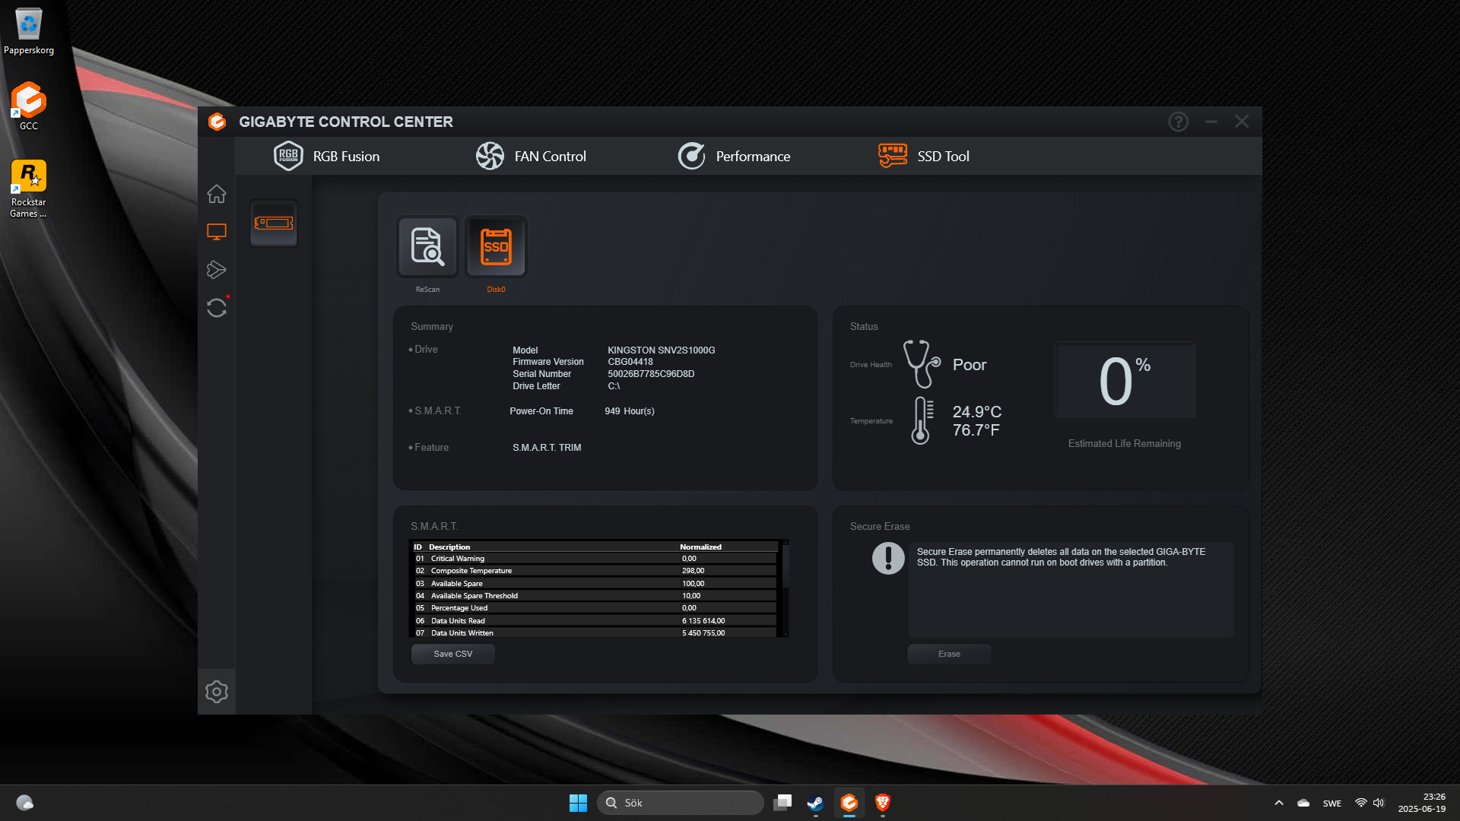Click the drive health stethoscope icon
The image size is (1460, 821).
(x=922, y=364)
